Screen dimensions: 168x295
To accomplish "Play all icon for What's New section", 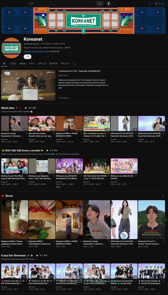I will point(26,108).
